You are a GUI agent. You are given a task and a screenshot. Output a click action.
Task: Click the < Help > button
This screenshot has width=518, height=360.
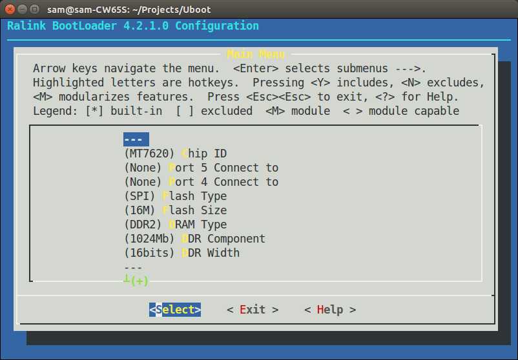click(x=330, y=310)
